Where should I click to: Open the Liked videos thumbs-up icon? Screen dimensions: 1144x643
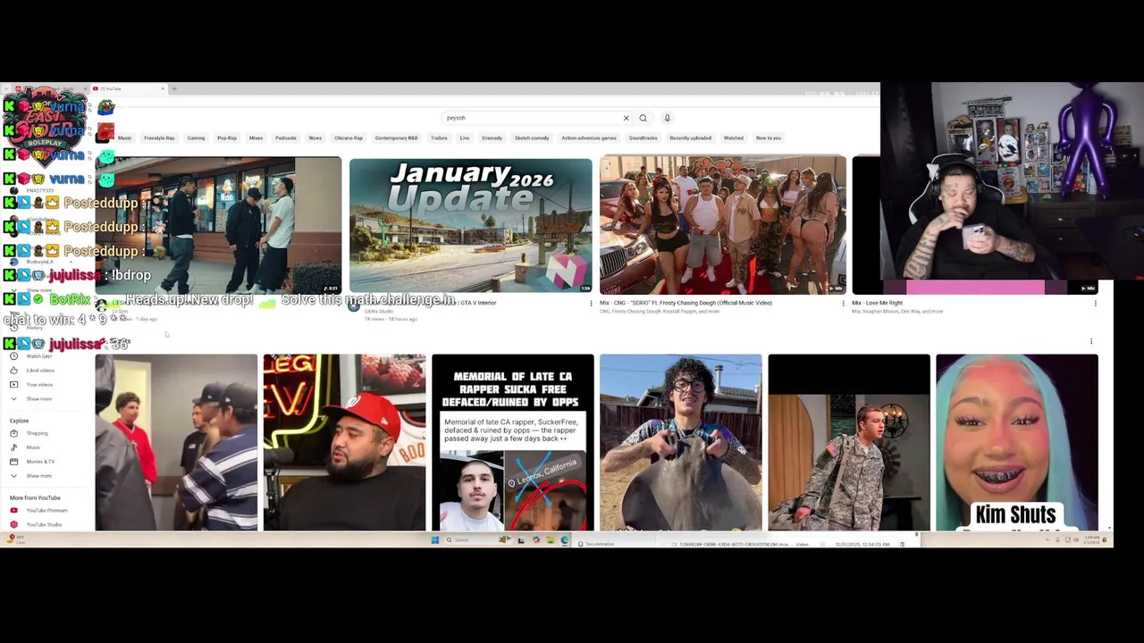pos(13,371)
